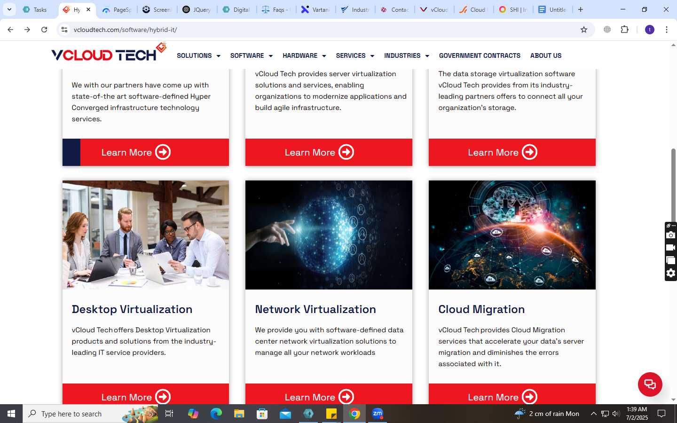This screenshot has width=677, height=423.
Task: Open Microsoft Edge from the taskbar
Action: [x=216, y=414]
